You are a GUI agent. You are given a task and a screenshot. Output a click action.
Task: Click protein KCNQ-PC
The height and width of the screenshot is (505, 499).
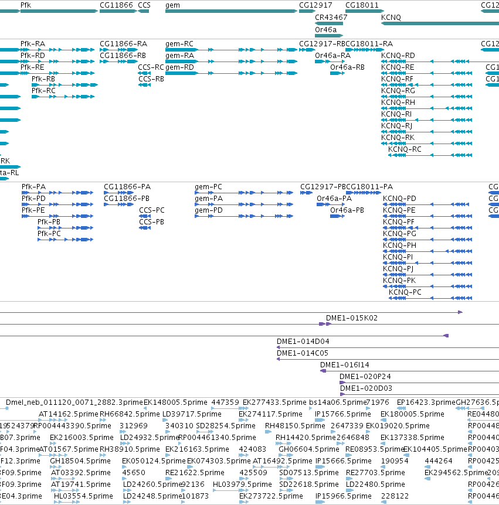point(430,298)
